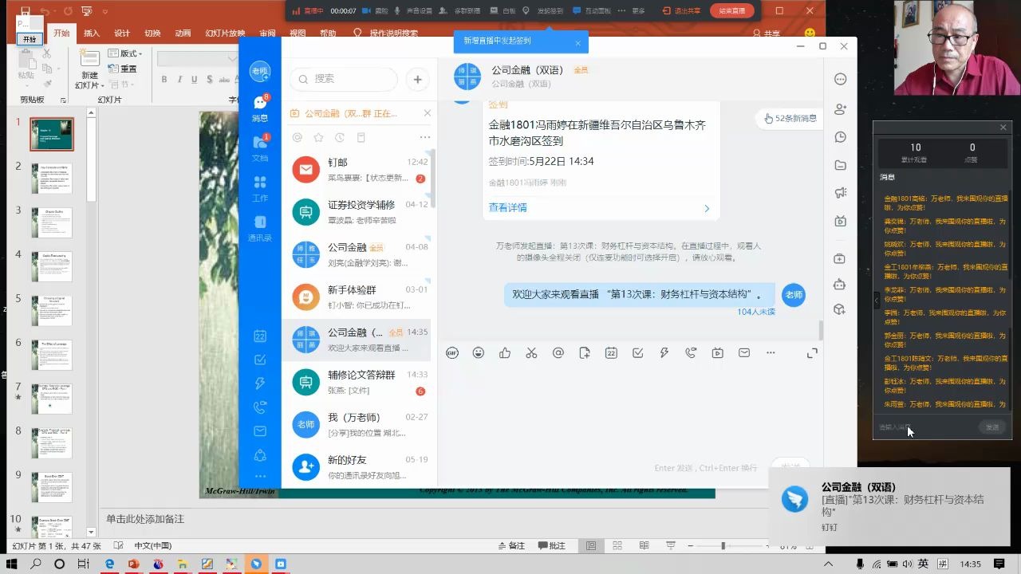Click the live broadcast icon in chat toolbar
Viewport: 1021px width, 574px height.
(718, 353)
